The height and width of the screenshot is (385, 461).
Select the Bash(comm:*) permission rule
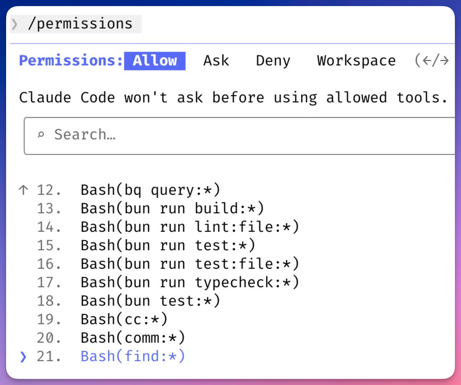(133, 338)
